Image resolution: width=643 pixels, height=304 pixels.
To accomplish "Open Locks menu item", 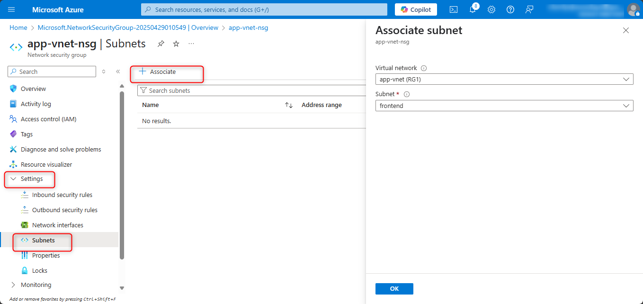I will click(40, 270).
